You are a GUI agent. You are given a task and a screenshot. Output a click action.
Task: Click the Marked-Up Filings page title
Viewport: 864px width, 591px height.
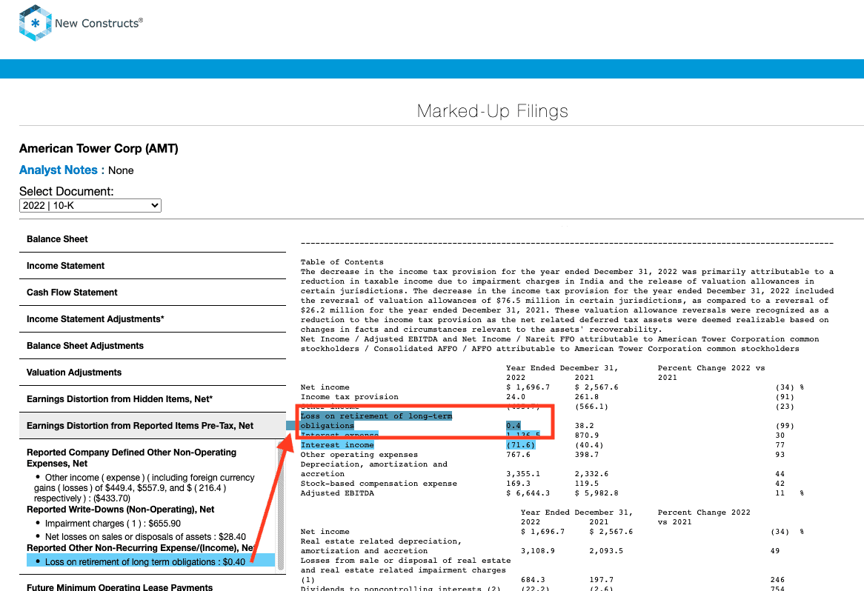[492, 111]
